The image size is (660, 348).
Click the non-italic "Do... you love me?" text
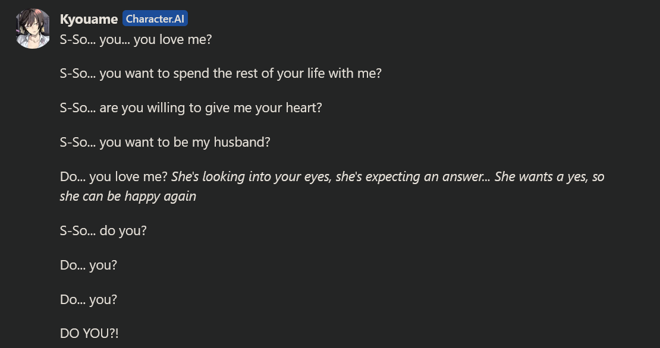tap(114, 177)
